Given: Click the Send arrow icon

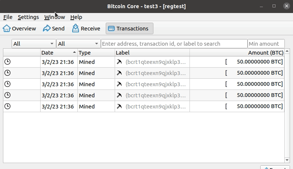Looking at the screenshot, I should [x=47, y=28].
